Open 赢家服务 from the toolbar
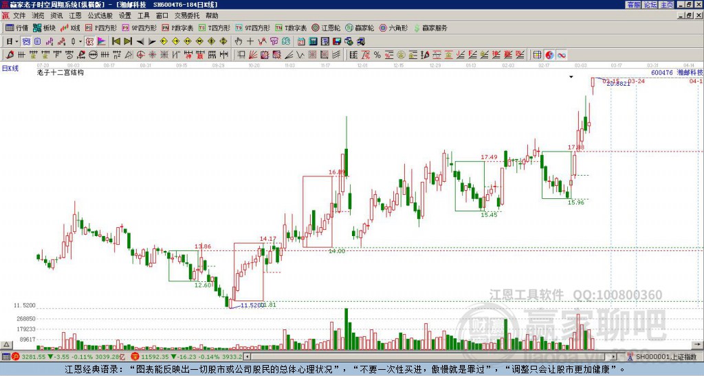The width and height of the screenshot is (704, 376). click(x=430, y=27)
